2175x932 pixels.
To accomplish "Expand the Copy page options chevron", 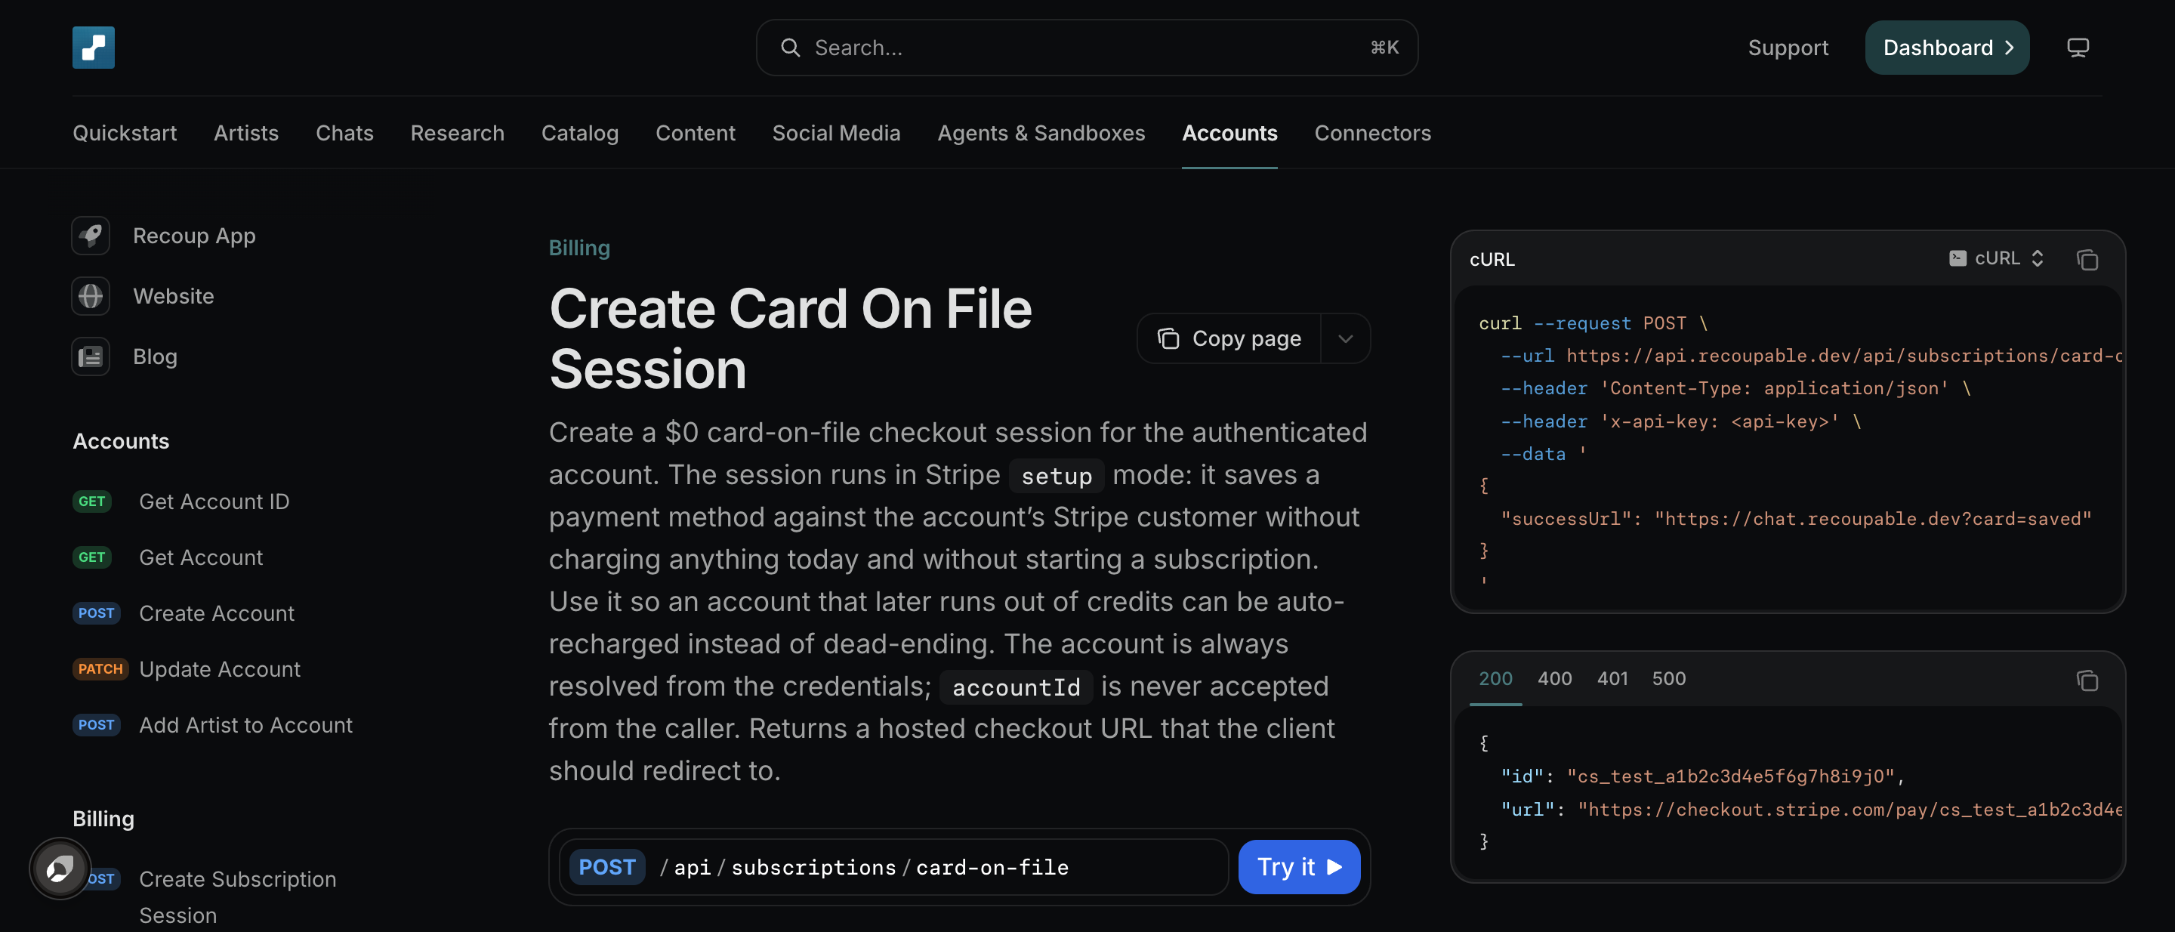I will [1345, 338].
